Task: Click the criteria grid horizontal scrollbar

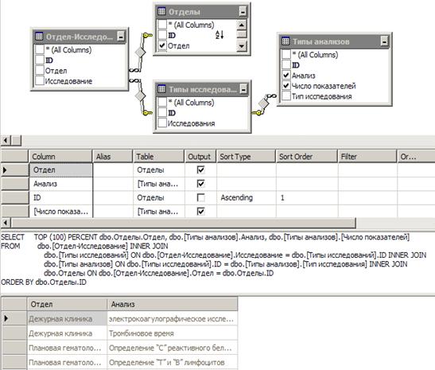Action: (x=183, y=222)
